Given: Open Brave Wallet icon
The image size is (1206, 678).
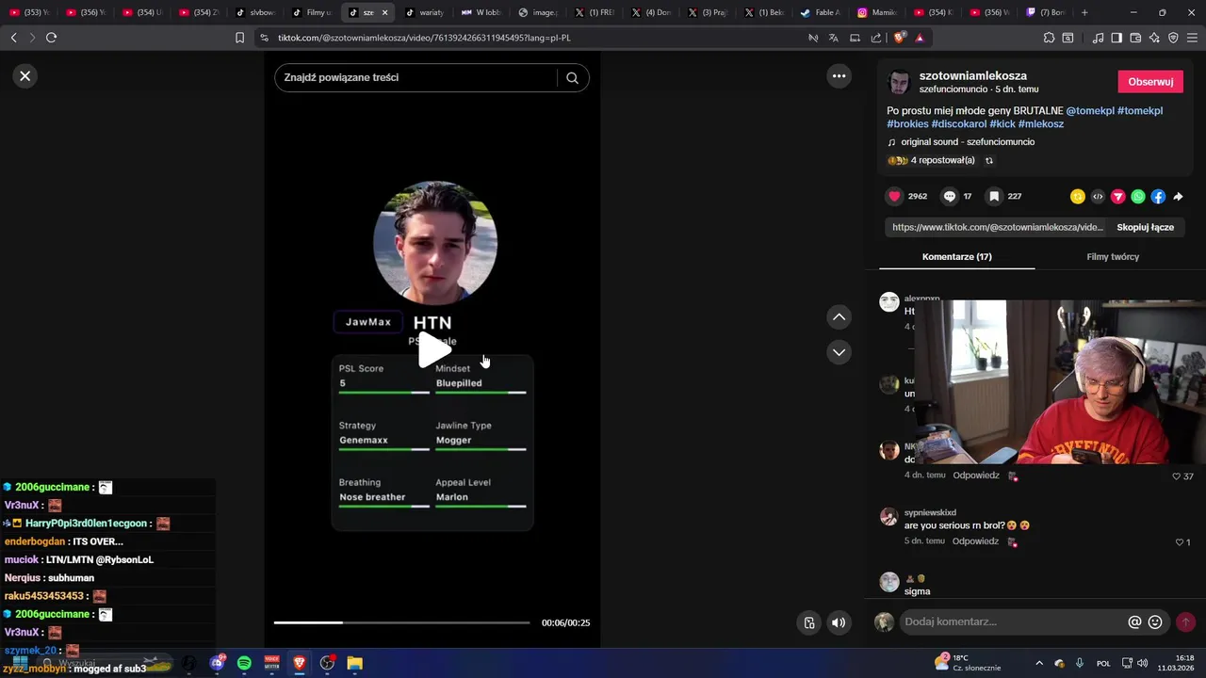Looking at the screenshot, I should point(1135,38).
